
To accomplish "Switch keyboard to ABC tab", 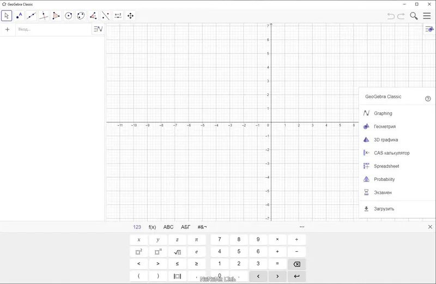I will (x=168, y=227).
